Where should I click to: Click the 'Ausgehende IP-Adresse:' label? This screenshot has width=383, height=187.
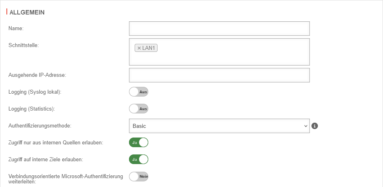click(x=37, y=75)
